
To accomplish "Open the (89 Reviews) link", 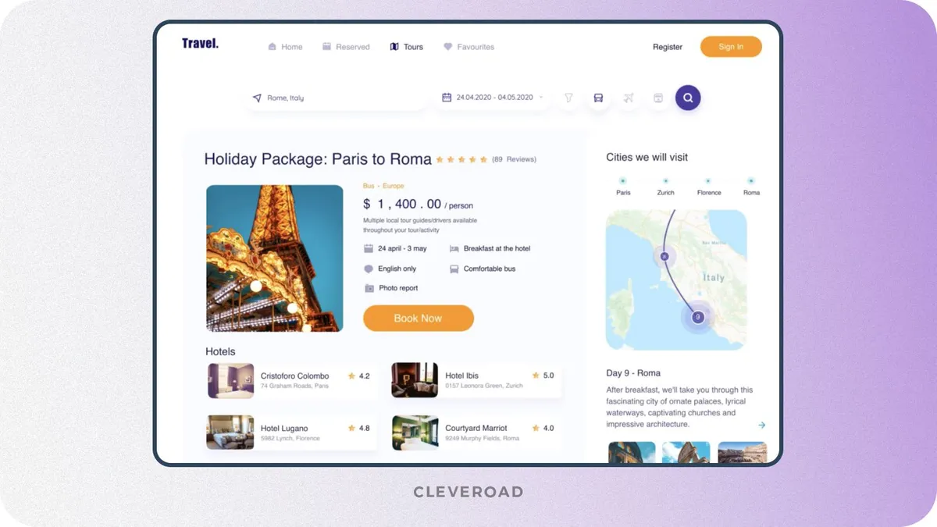I will coord(514,159).
